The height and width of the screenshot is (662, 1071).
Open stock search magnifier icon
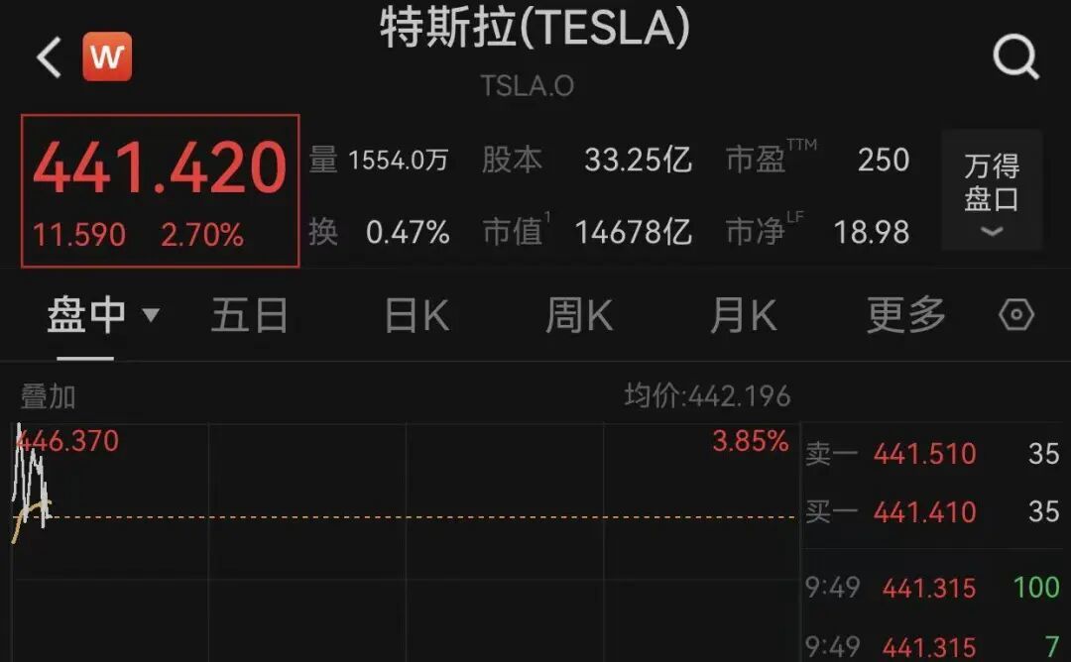[x=1015, y=58]
